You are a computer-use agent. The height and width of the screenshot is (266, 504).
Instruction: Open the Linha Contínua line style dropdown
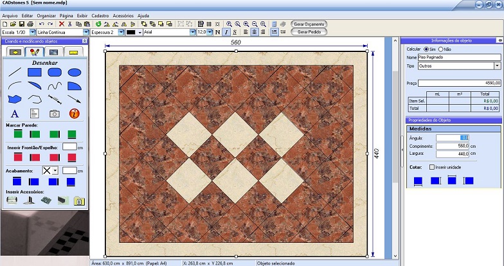(86, 32)
